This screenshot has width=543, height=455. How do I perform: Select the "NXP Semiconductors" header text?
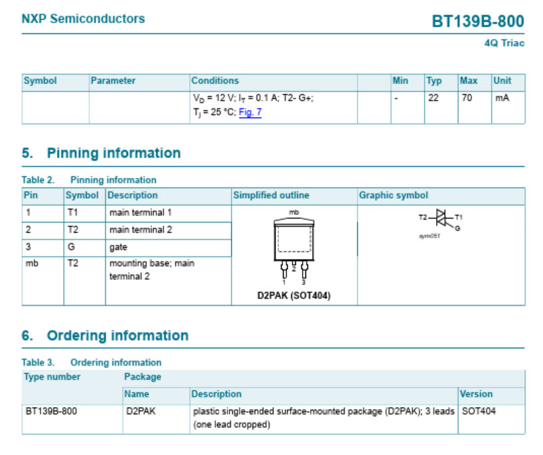tap(83, 19)
